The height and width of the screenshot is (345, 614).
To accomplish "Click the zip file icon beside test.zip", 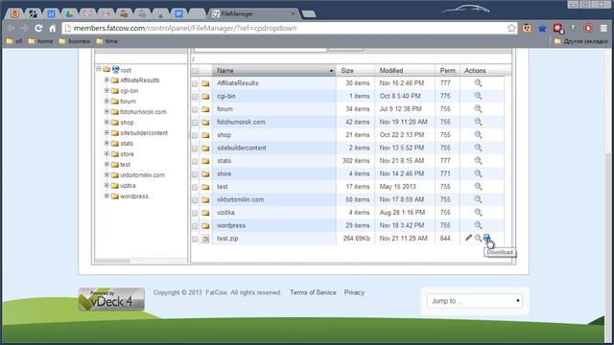I will (x=205, y=239).
